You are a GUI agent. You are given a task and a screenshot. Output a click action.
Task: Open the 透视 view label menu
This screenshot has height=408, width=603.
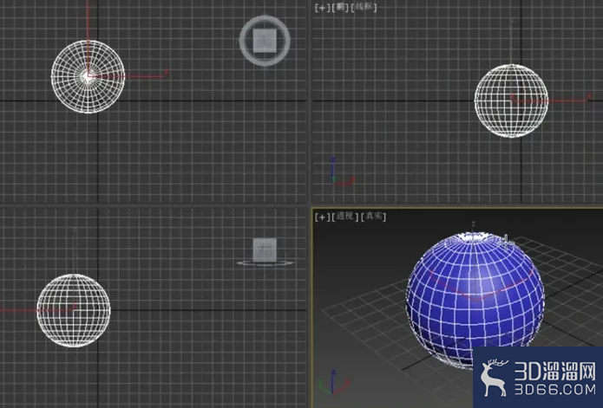(x=345, y=217)
